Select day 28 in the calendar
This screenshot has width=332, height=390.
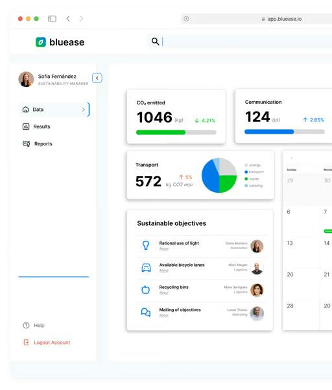(290, 306)
